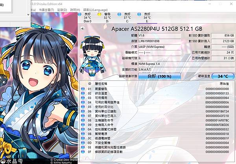The height and width of the screenshot is (164, 236).
Task: Select the 主機讀取命令 attribute row
Action: pyautogui.click(x=157, y=120)
